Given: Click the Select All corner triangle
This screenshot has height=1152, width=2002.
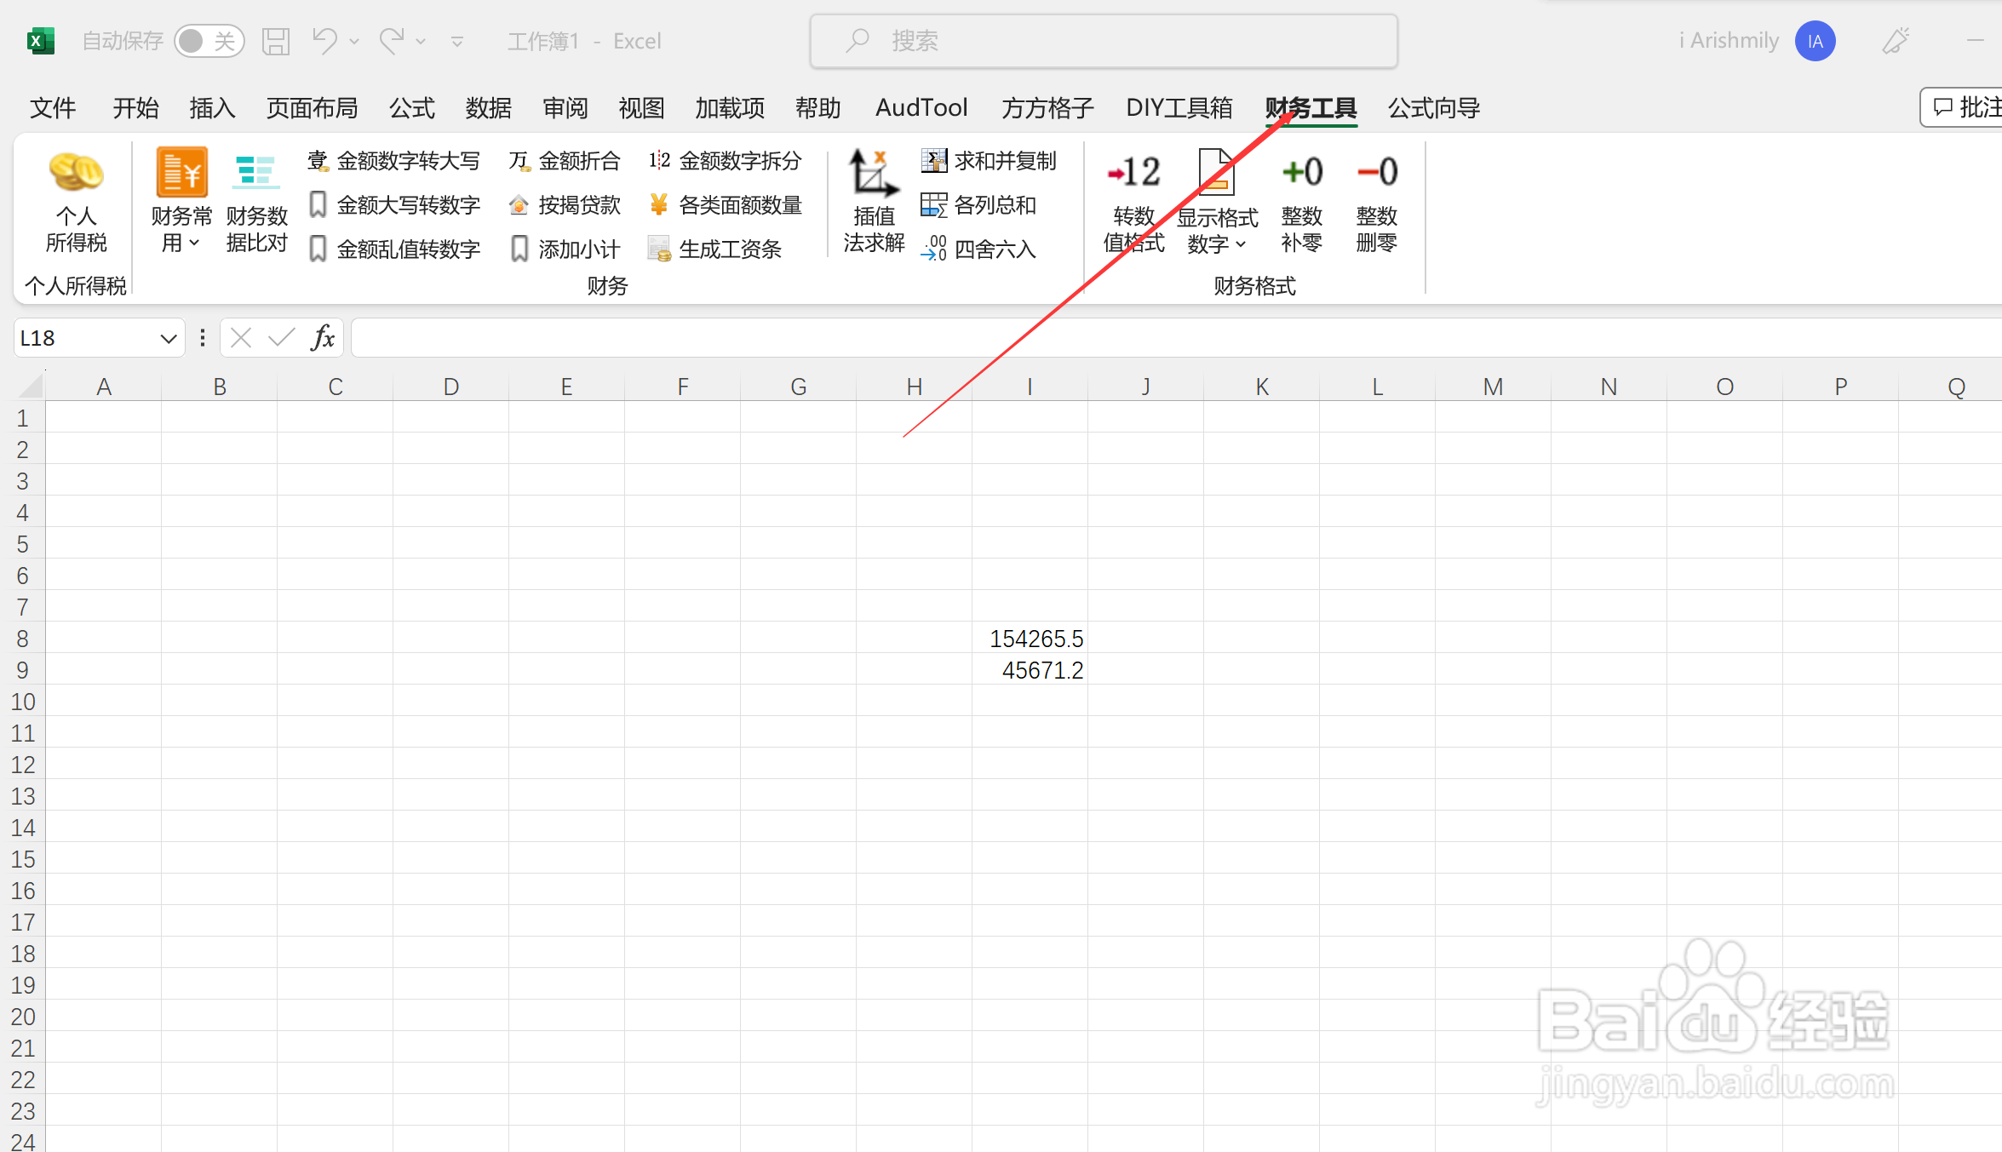Looking at the screenshot, I should 30,386.
